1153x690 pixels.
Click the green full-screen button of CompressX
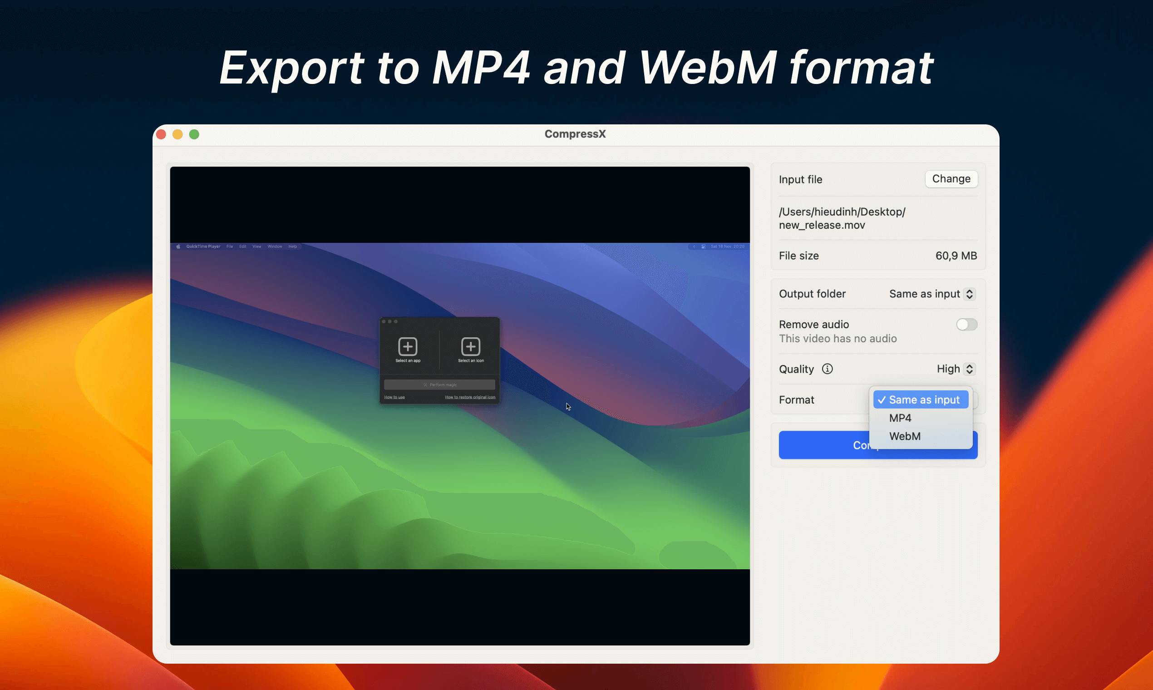pos(194,134)
